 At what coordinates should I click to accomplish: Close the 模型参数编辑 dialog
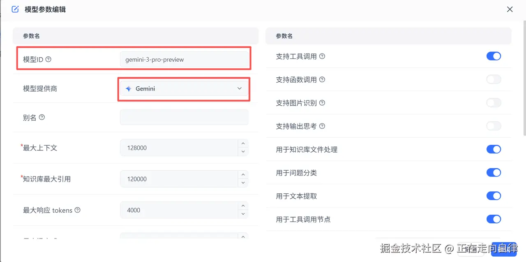pyautogui.click(x=510, y=9)
